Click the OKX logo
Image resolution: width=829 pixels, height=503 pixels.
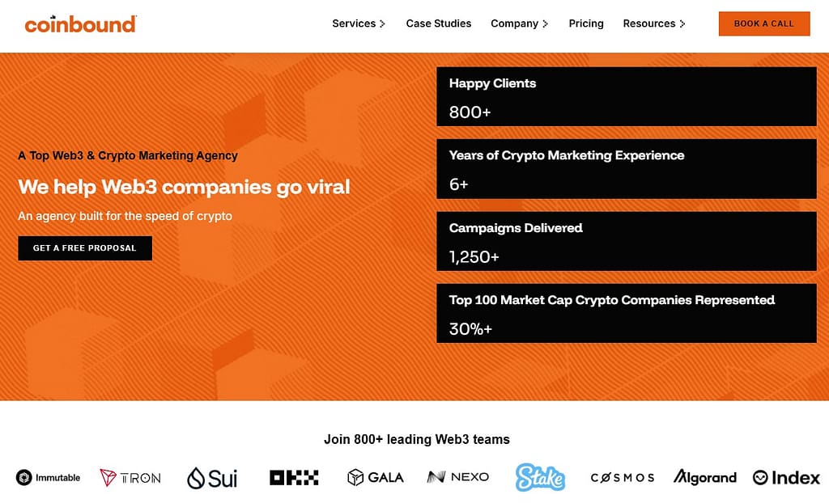point(295,477)
